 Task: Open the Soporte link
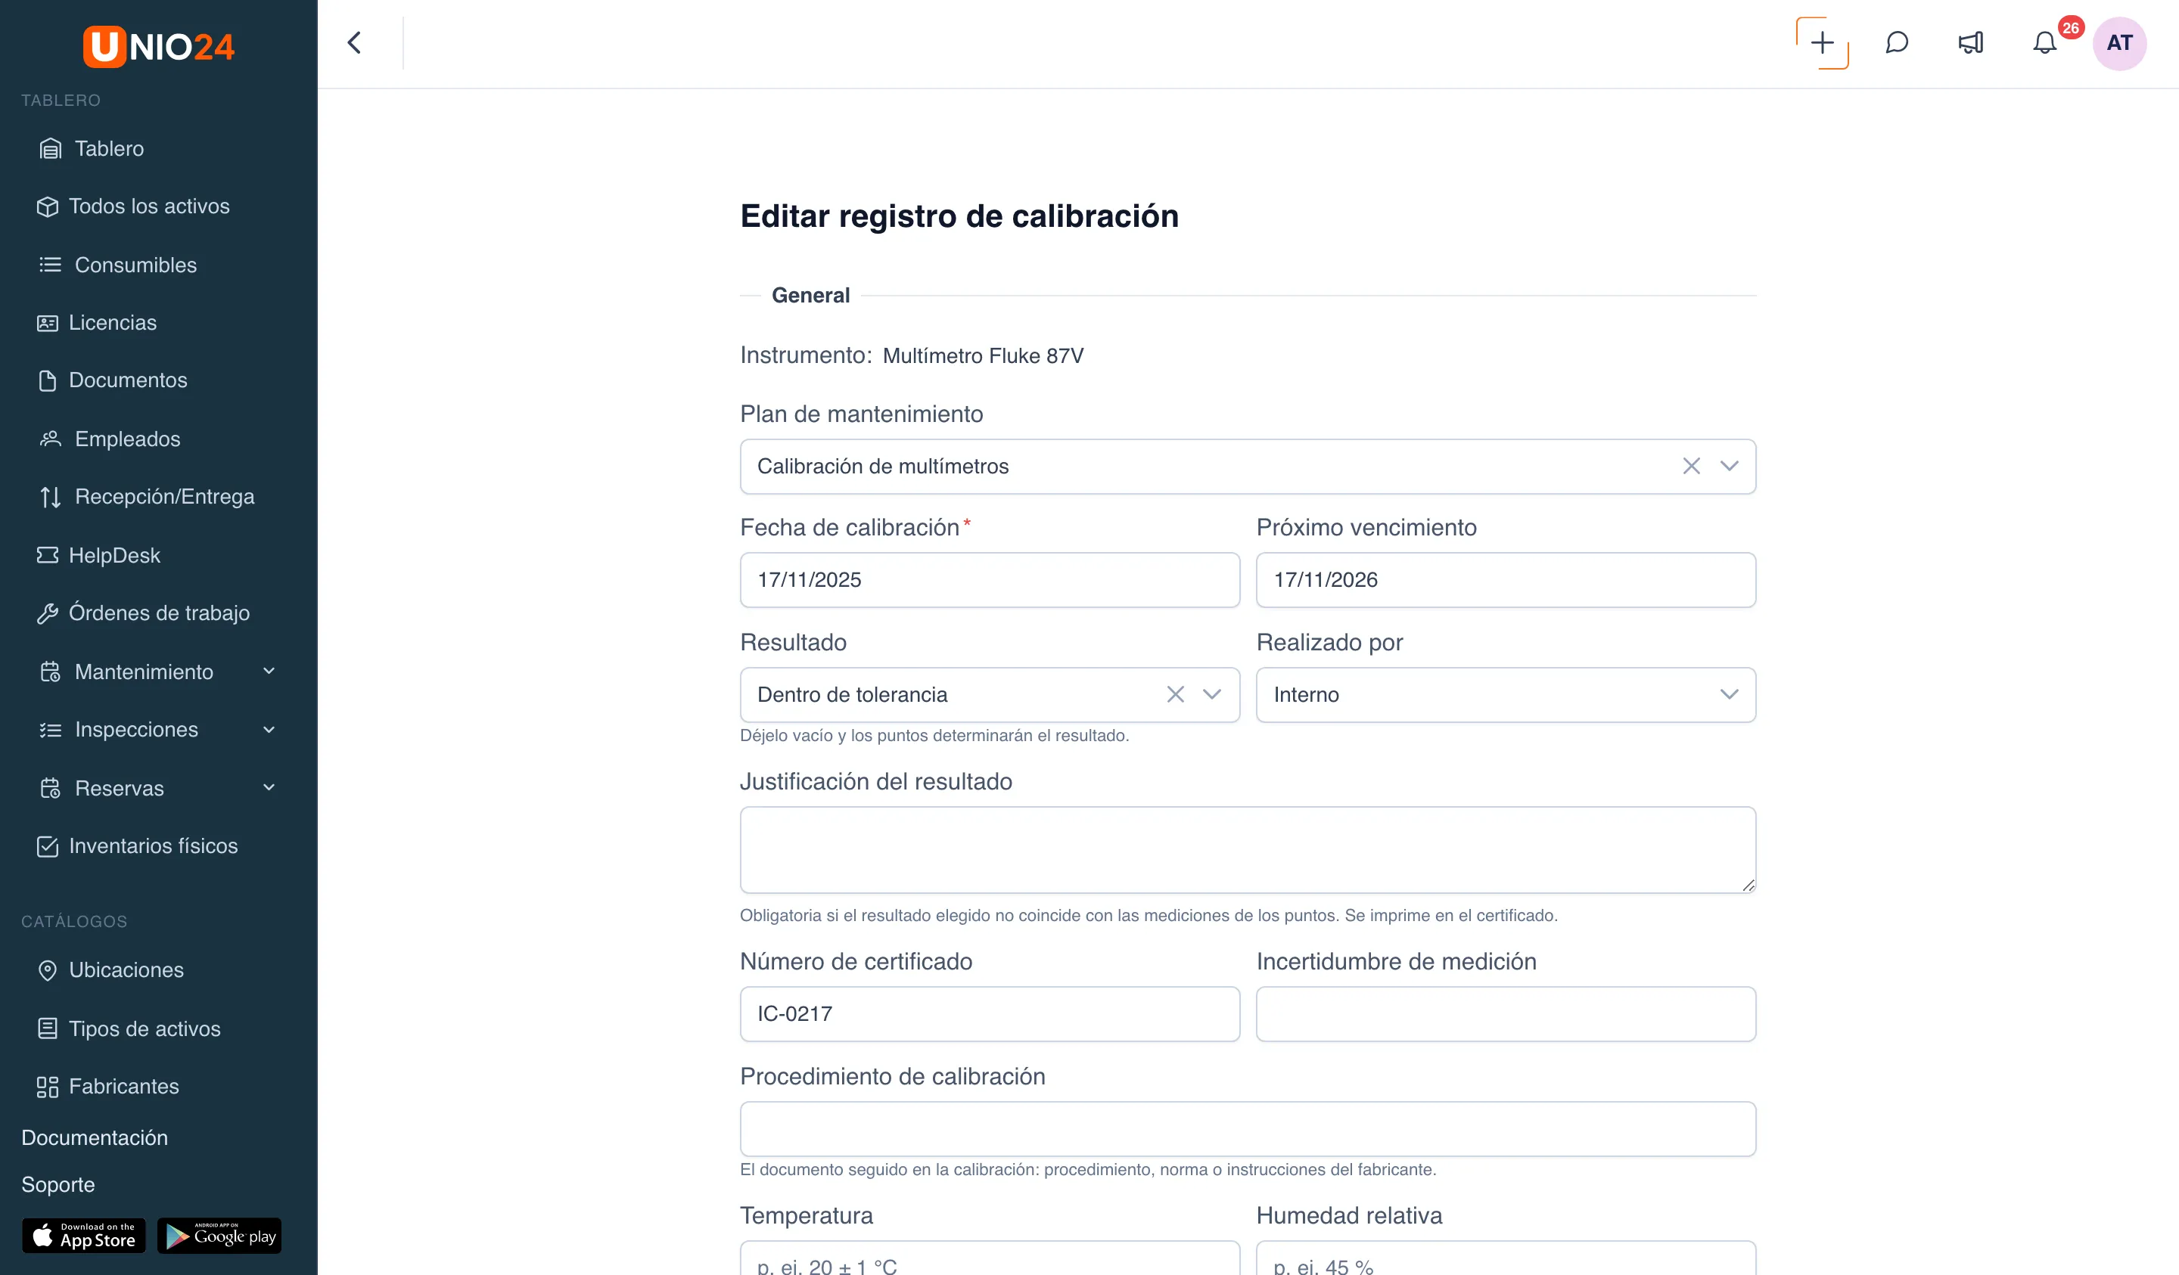click(x=58, y=1184)
